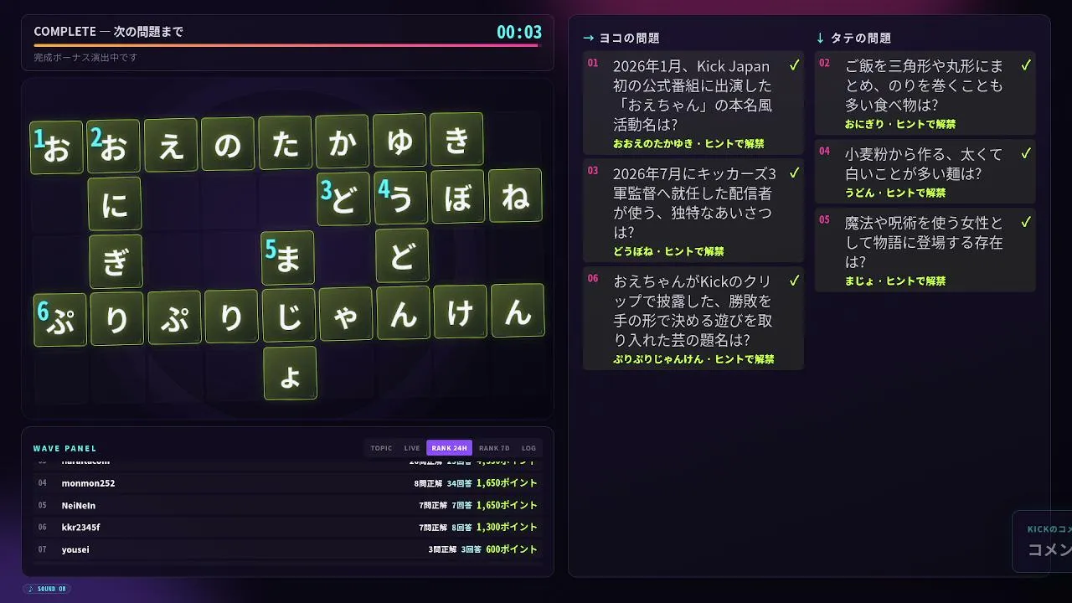Click the checkmark on clue 01
This screenshot has height=603, width=1072.
tap(794, 65)
